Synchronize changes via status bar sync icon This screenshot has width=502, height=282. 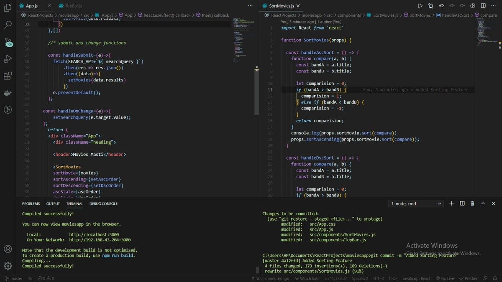[30, 278]
